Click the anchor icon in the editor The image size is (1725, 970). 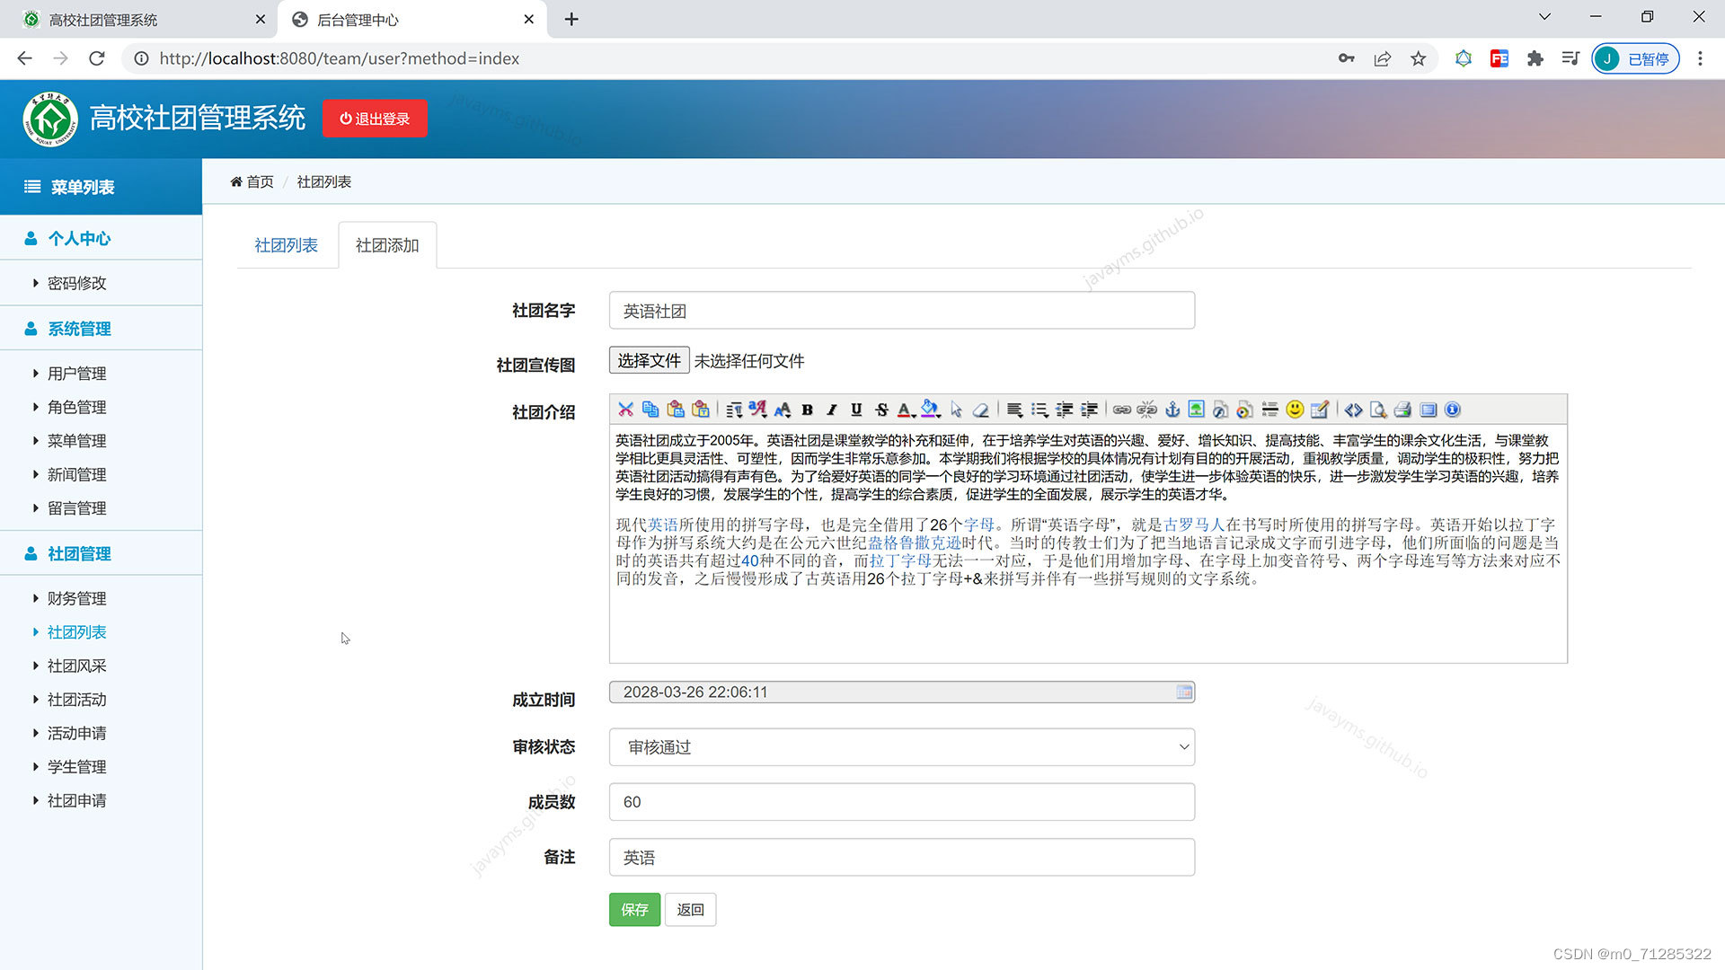(1172, 410)
